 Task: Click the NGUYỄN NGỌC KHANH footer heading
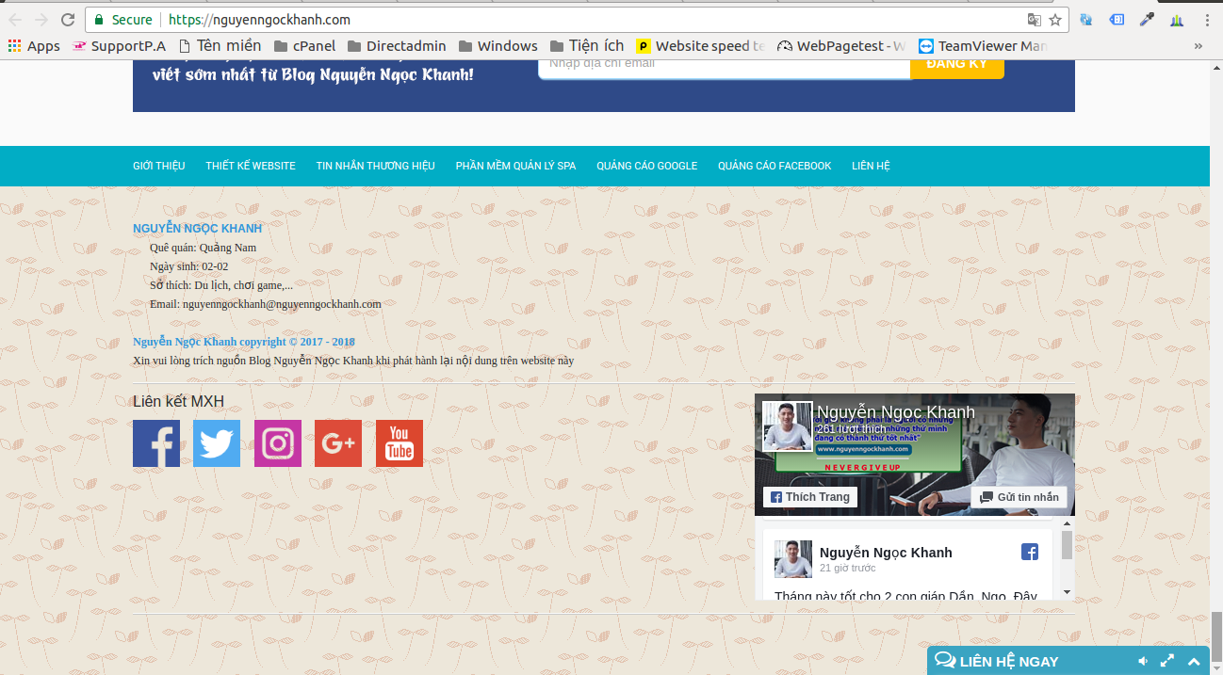pyautogui.click(x=198, y=229)
